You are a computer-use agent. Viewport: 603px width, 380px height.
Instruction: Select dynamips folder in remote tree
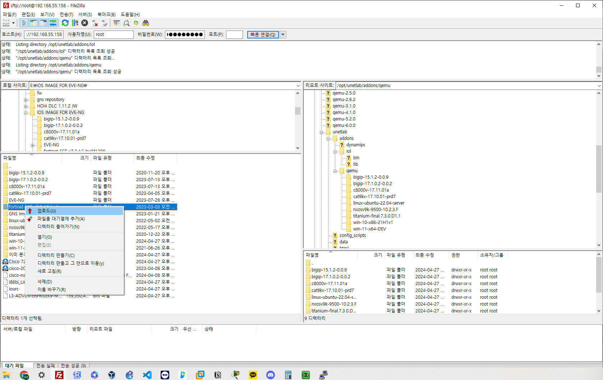(355, 145)
